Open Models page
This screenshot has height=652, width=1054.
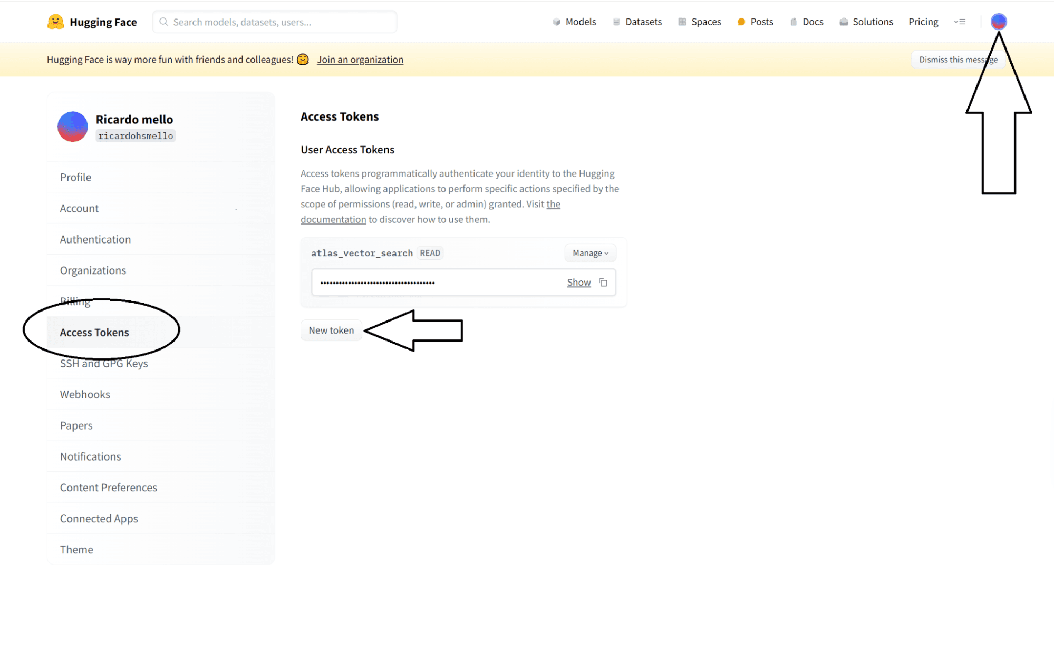(x=574, y=22)
